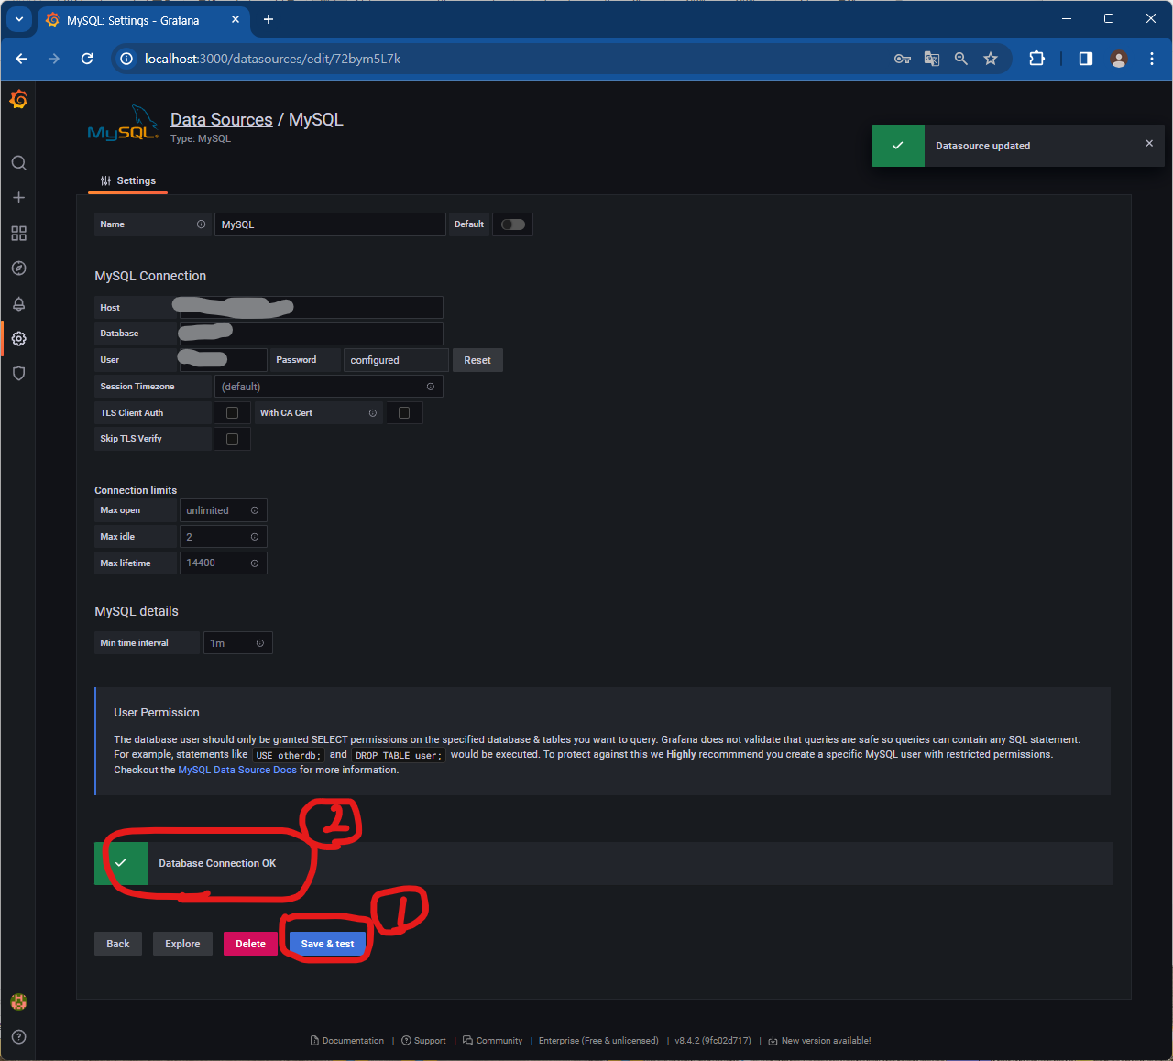Click the Name field info icon
The height and width of the screenshot is (1061, 1173).
(x=201, y=224)
